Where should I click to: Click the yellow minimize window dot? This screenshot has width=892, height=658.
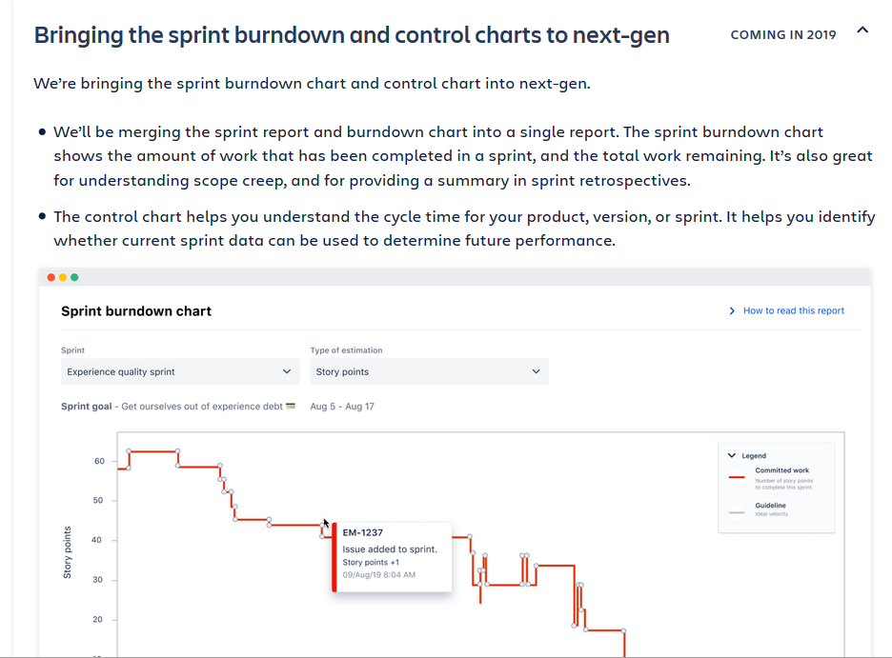coord(63,277)
